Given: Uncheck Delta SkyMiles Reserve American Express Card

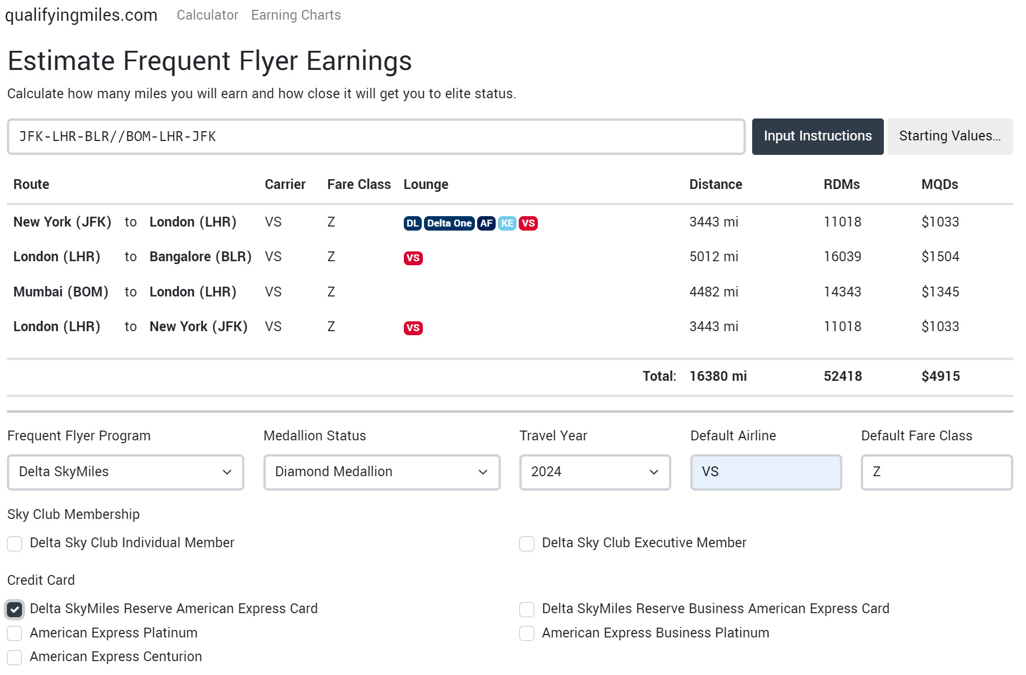Looking at the screenshot, I should pos(14,609).
